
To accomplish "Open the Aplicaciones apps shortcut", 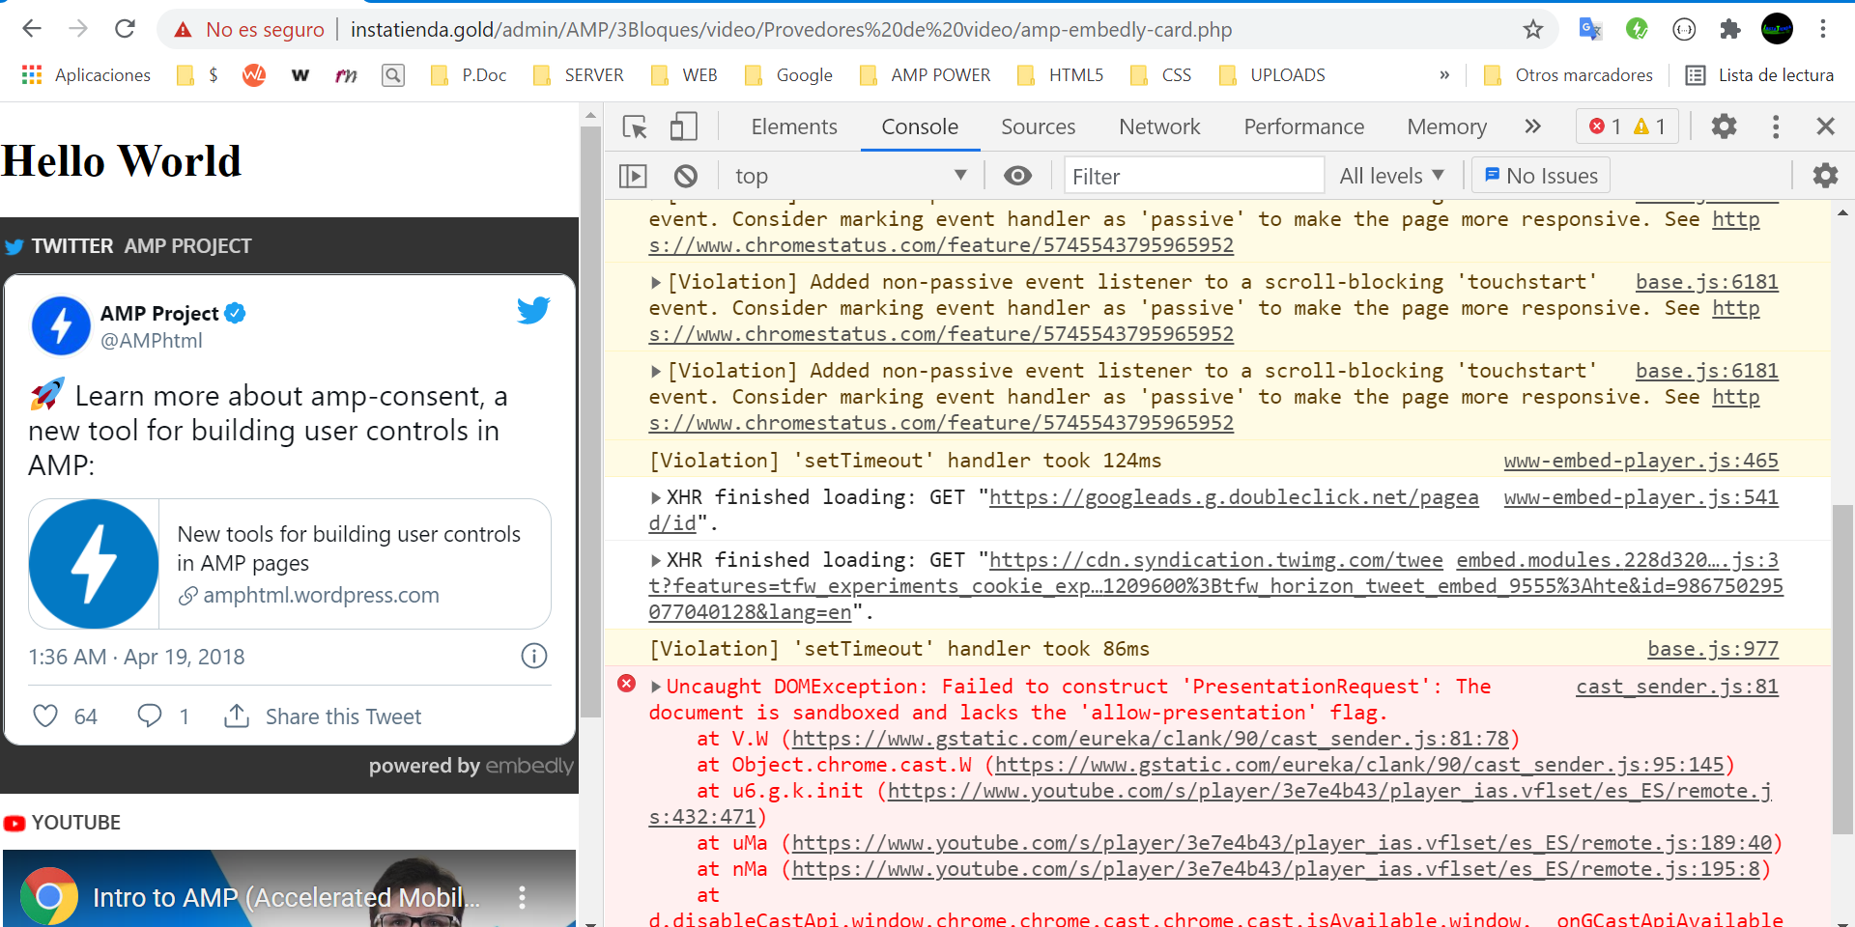I will tap(86, 75).
